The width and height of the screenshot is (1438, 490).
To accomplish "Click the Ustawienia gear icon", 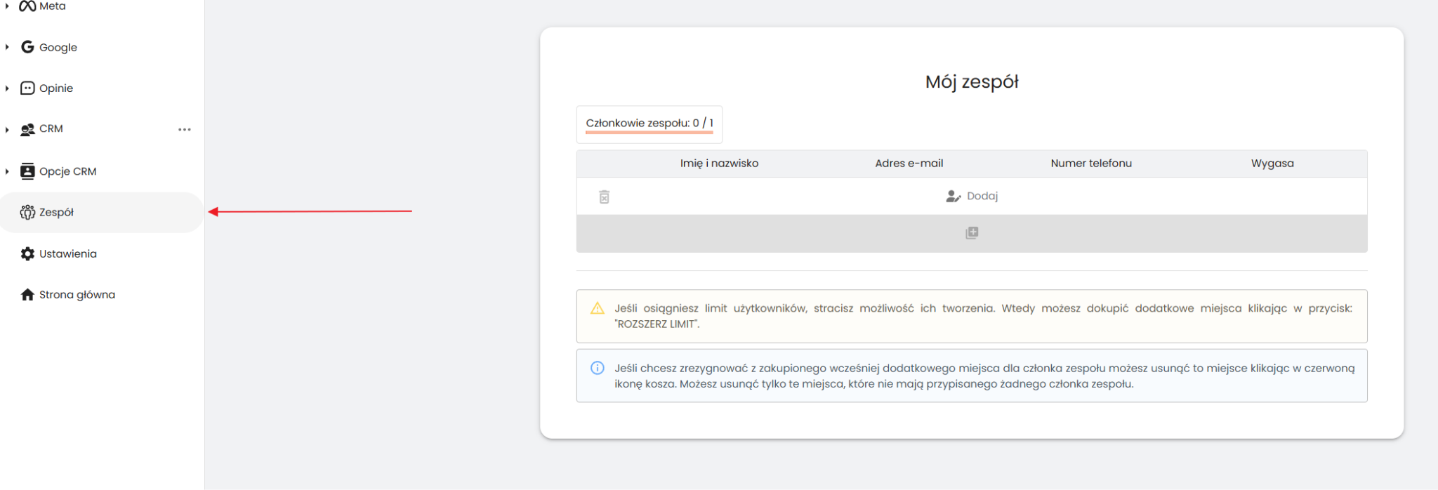I will [x=27, y=253].
